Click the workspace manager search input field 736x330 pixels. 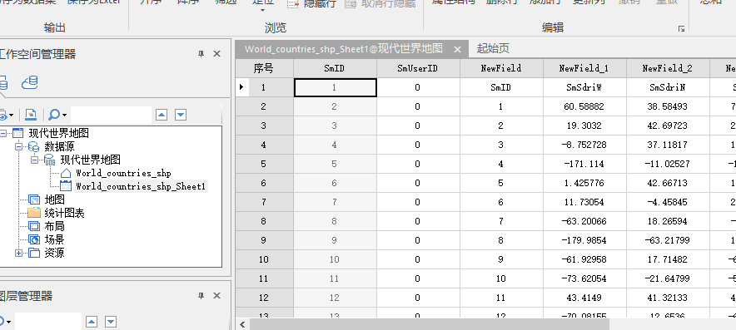click(111, 115)
